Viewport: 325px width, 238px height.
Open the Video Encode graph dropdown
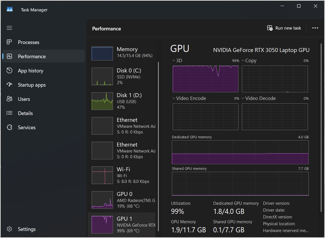(x=174, y=98)
